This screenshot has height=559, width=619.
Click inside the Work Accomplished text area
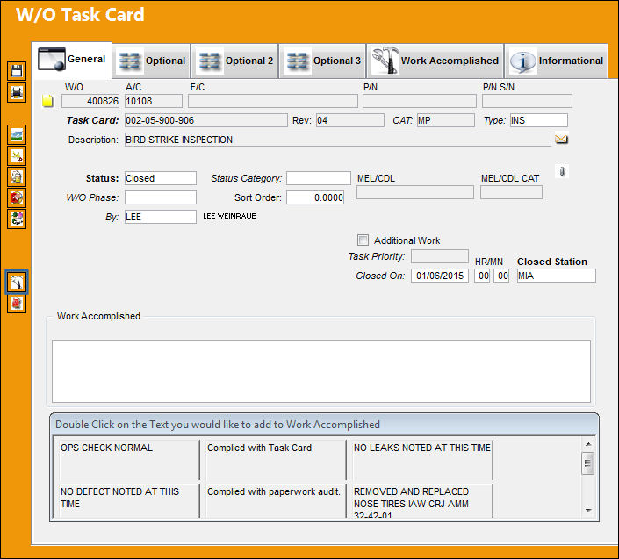point(321,371)
